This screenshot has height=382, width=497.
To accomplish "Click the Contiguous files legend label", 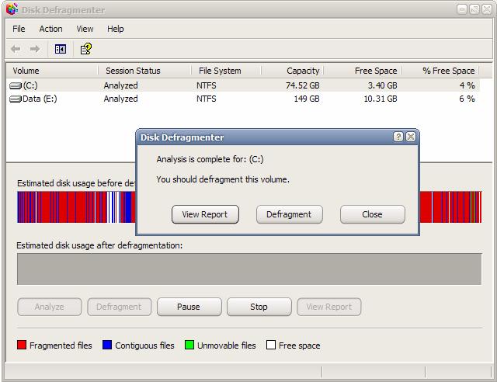I will (x=145, y=346).
